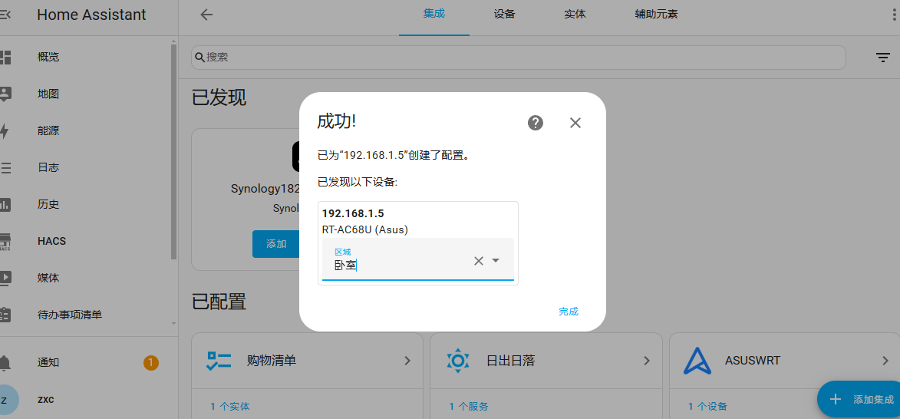Click the 添加集成 button
The image size is (900, 419).
coord(859,400)
